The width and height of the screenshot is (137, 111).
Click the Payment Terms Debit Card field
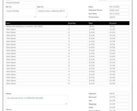click(x=119, y=10)
